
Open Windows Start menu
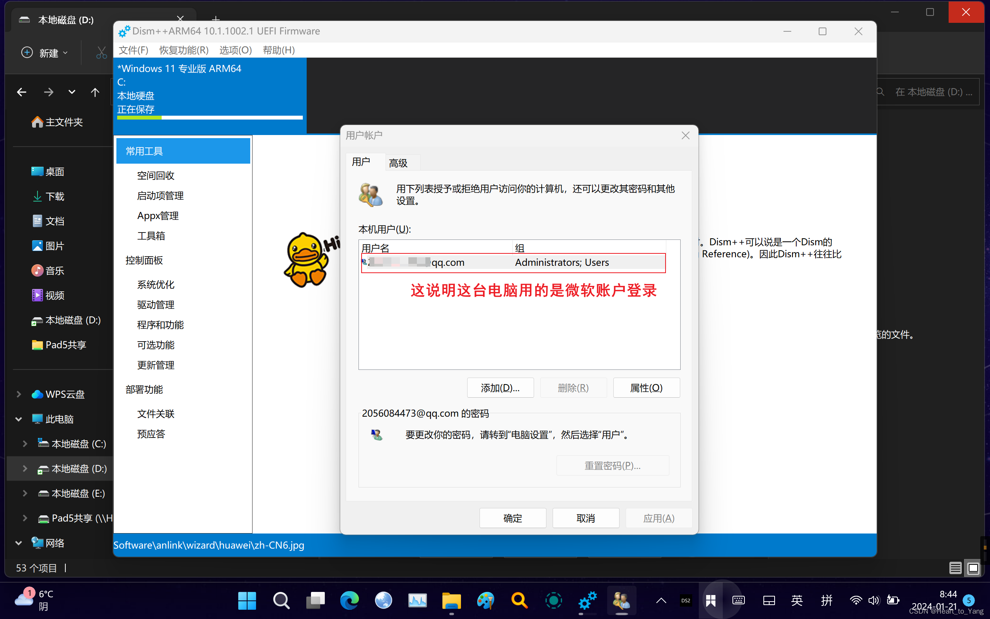coord(247,600)
